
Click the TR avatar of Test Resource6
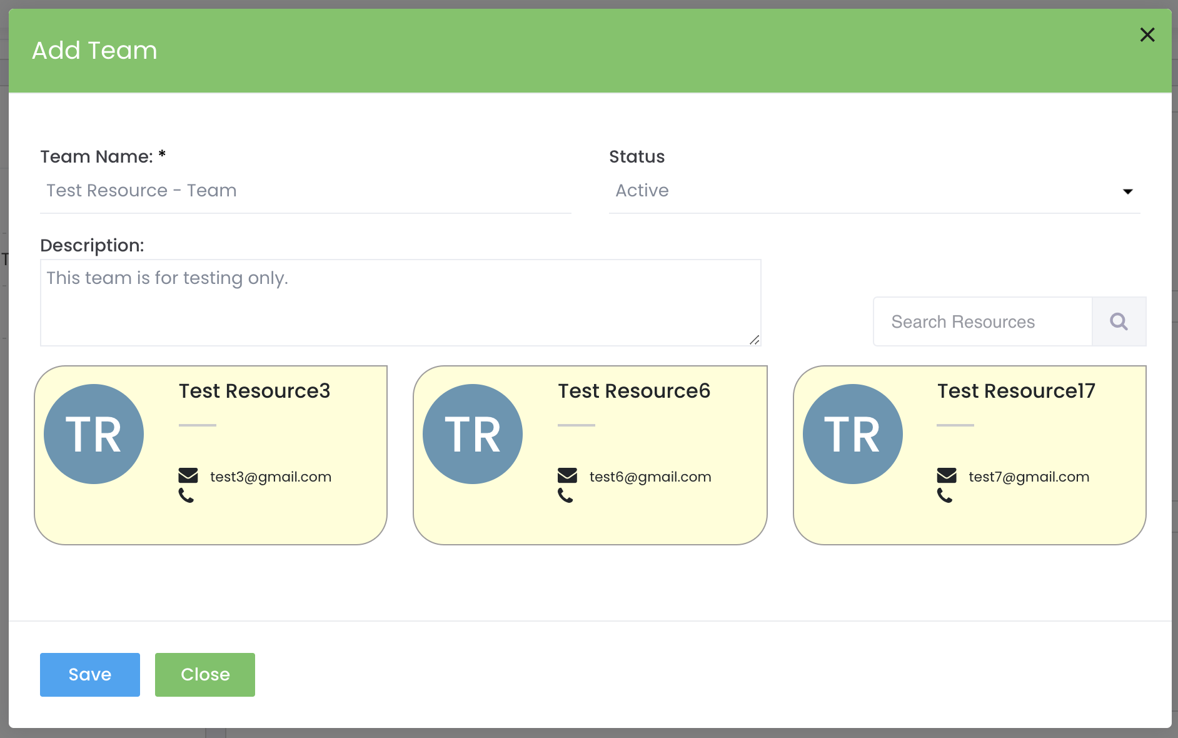point(473,434)
